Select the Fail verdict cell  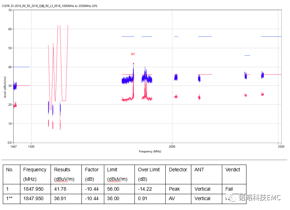pos(229,189)
